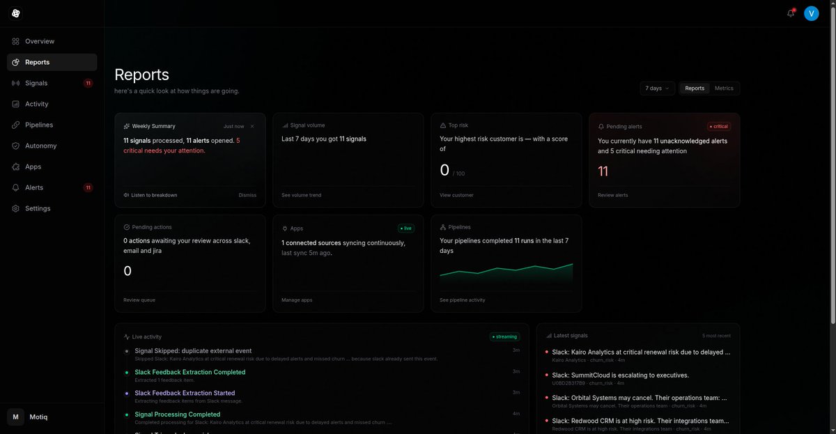The height and width of the screenshot is (434, 836).
Task: Open the user avatar V menu
Action: pos(811,13)
